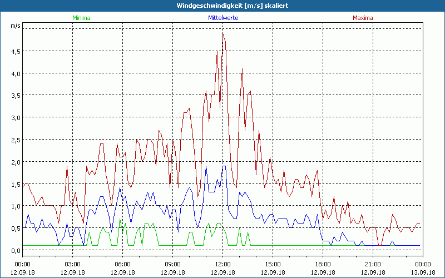Select the green "Minima" legend label
Screen dimensions: 445x278
pos(81,18)
